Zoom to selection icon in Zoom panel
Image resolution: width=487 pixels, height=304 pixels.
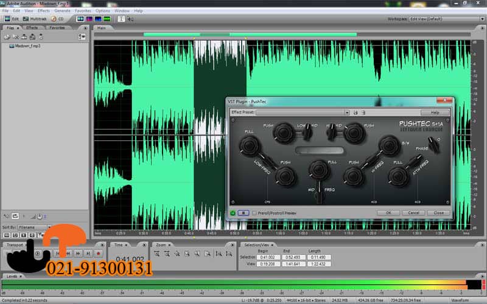pyautogui.click(x=187, y=254)
